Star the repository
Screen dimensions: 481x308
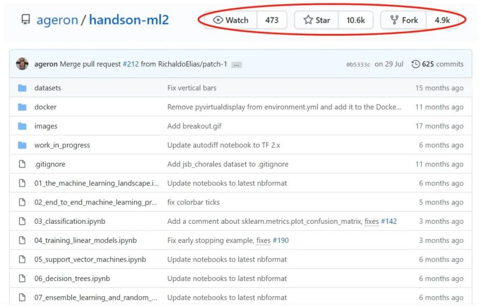click(x=317, y=20)
